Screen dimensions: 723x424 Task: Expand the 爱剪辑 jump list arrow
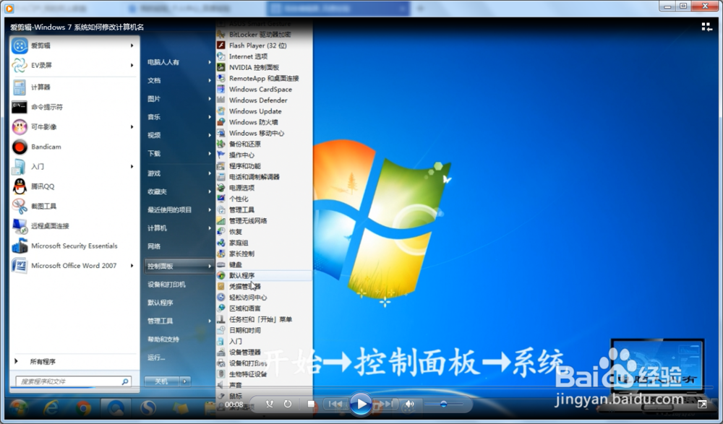click(132, 46)
